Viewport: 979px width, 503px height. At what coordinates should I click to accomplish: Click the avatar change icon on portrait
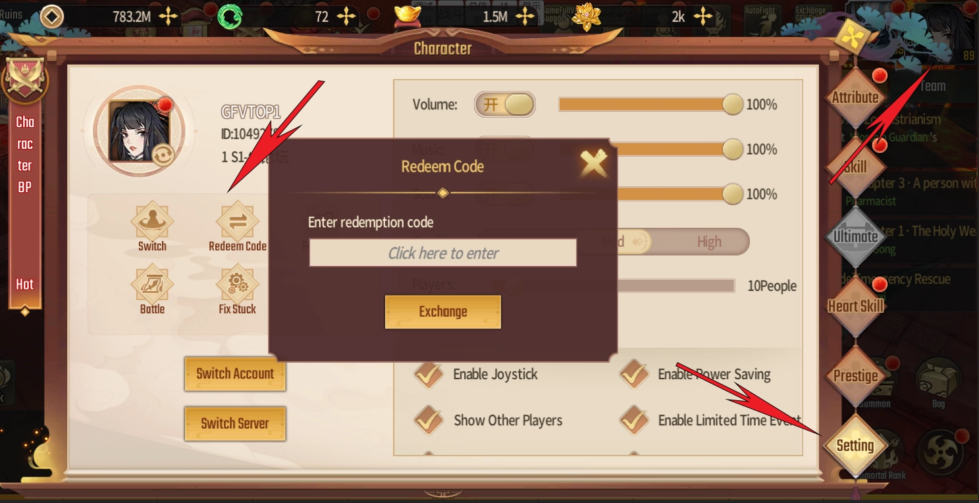162,155
